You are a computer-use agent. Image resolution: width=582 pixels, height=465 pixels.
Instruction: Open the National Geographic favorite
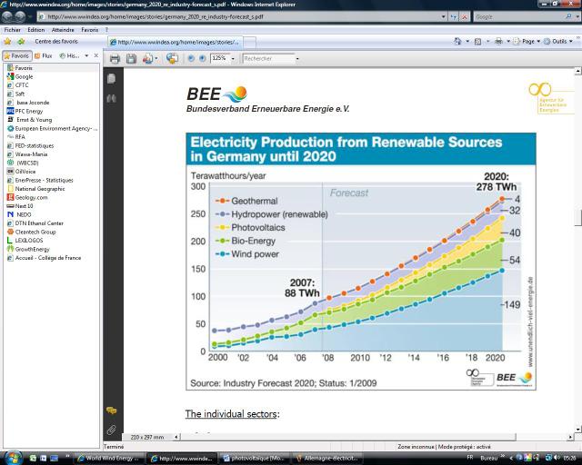(39, 189)
